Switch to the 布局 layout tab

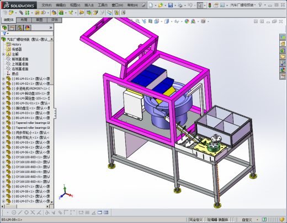(24, 20)
